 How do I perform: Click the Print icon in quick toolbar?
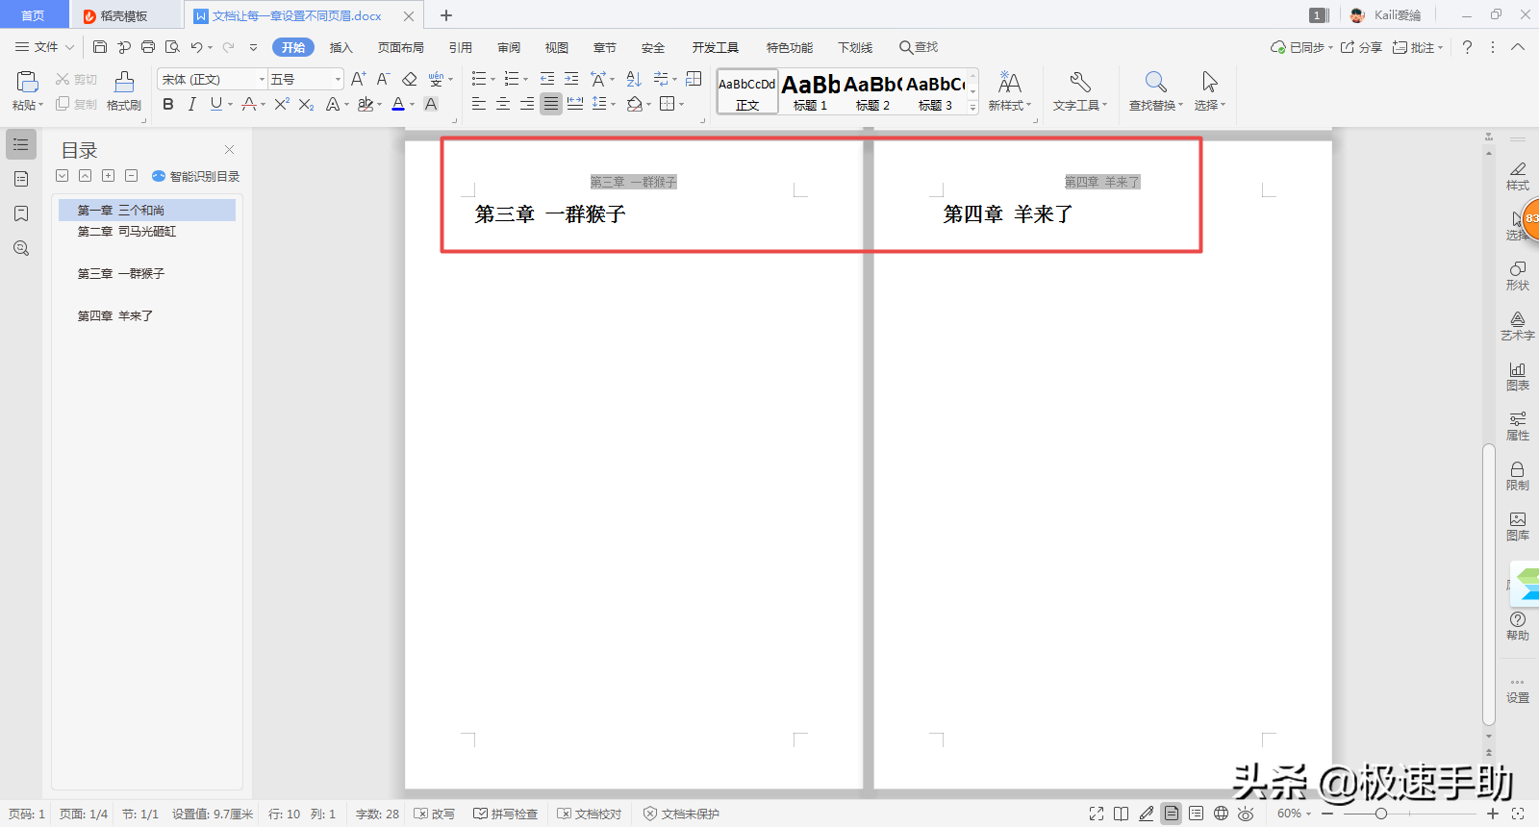[148, 46]
